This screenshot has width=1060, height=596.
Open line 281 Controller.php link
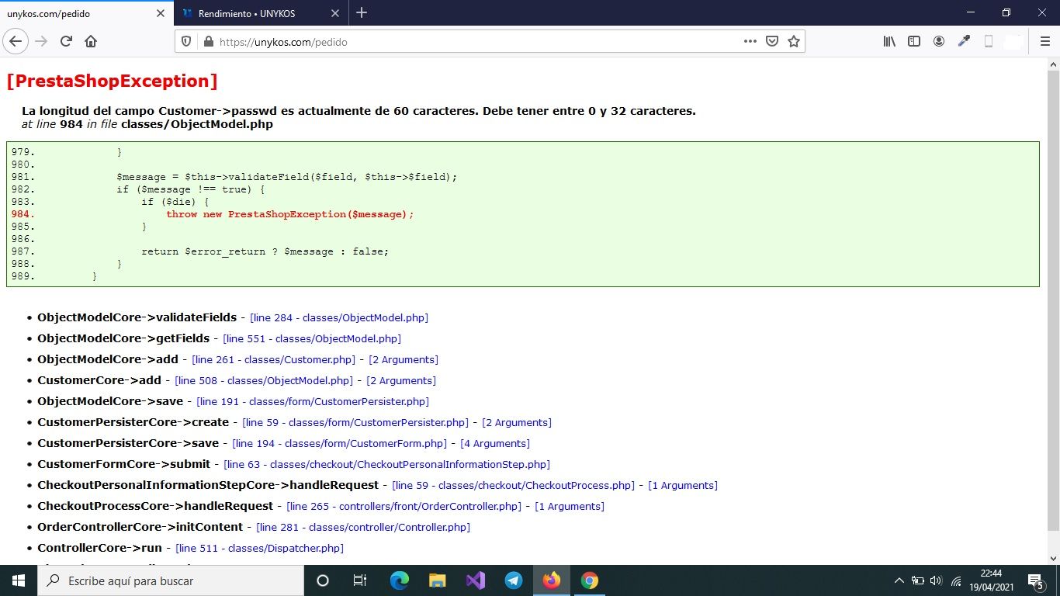363,527
